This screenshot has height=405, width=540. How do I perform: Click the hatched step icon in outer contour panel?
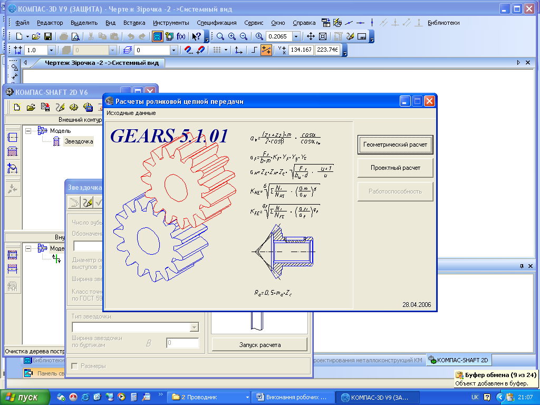coord(13,151)
